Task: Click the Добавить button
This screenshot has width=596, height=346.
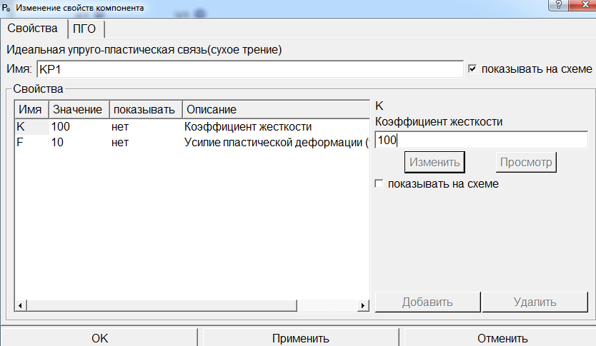Action: pos(427,302)
